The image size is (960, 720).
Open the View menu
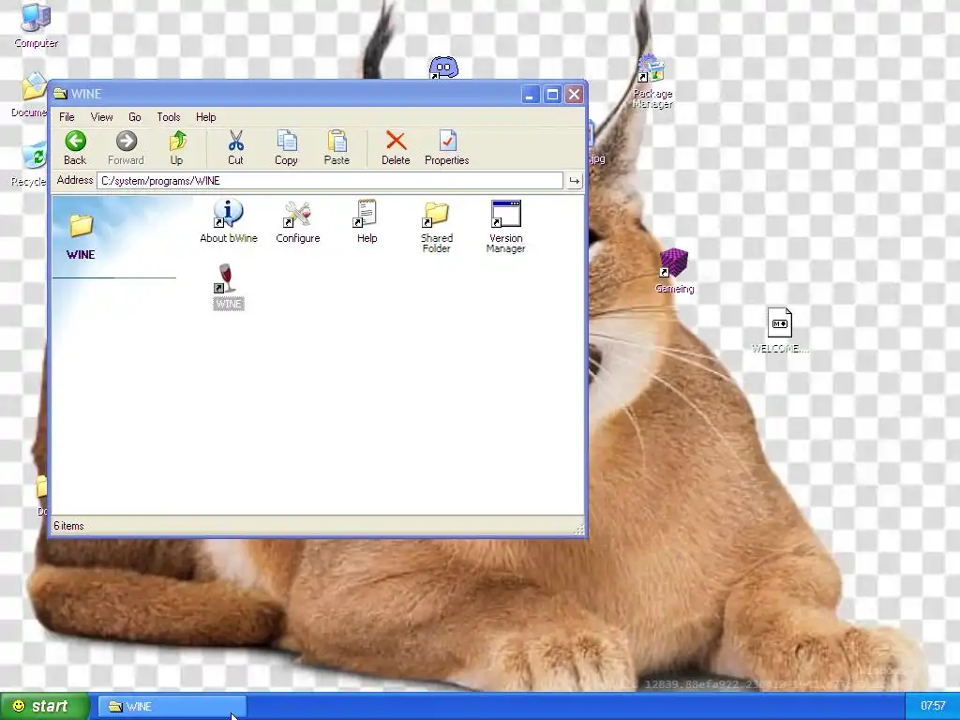[101, 117]
